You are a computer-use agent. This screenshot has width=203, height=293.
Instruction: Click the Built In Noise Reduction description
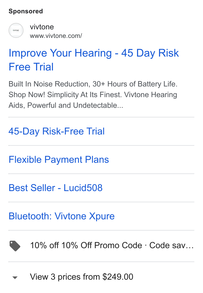click(49, 84)
